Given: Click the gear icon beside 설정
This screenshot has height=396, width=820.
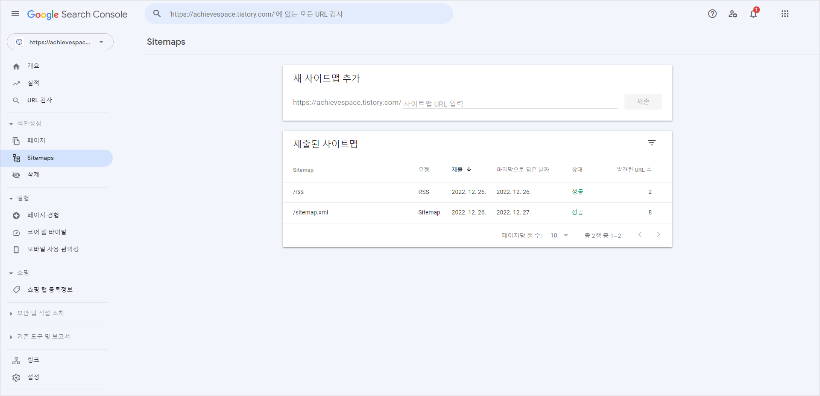Looking at the screenshot, I should click(16, 377).
